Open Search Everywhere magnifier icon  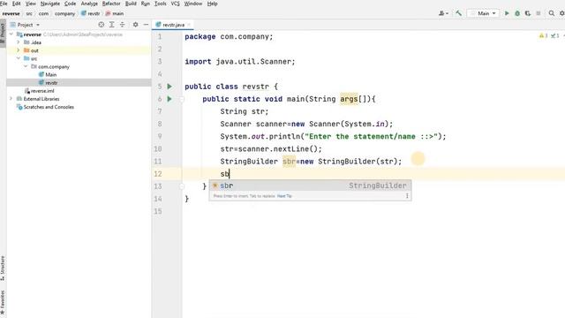551,13
